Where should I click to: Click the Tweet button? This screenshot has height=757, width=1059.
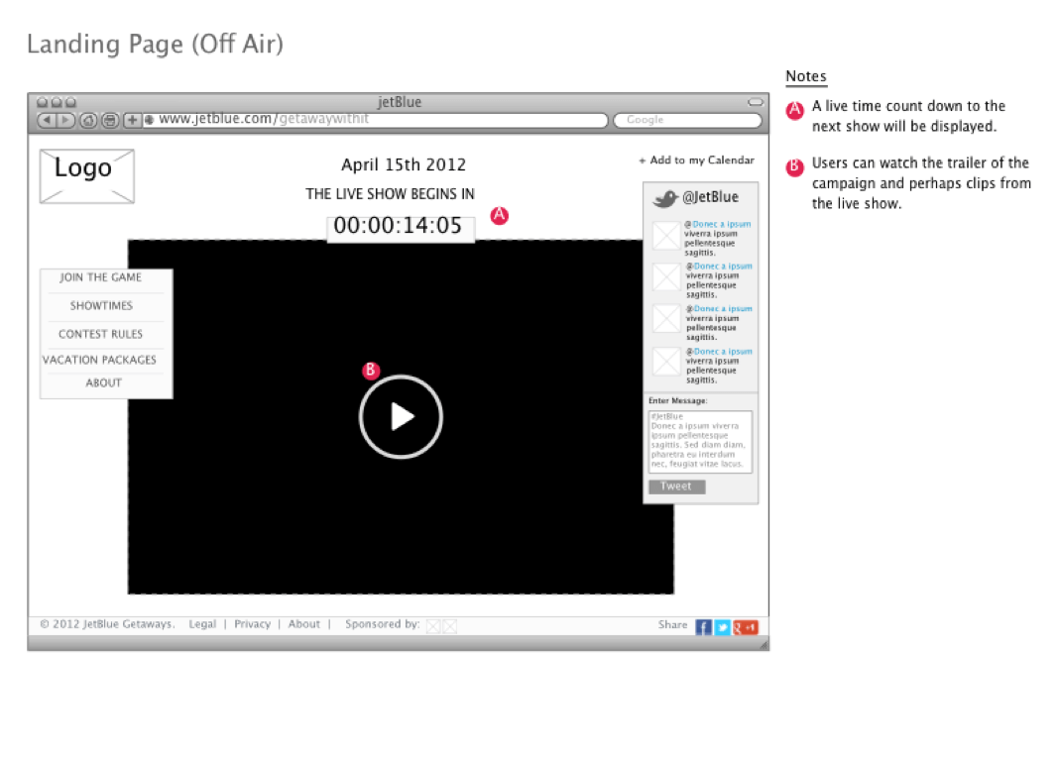pos(676,487)
